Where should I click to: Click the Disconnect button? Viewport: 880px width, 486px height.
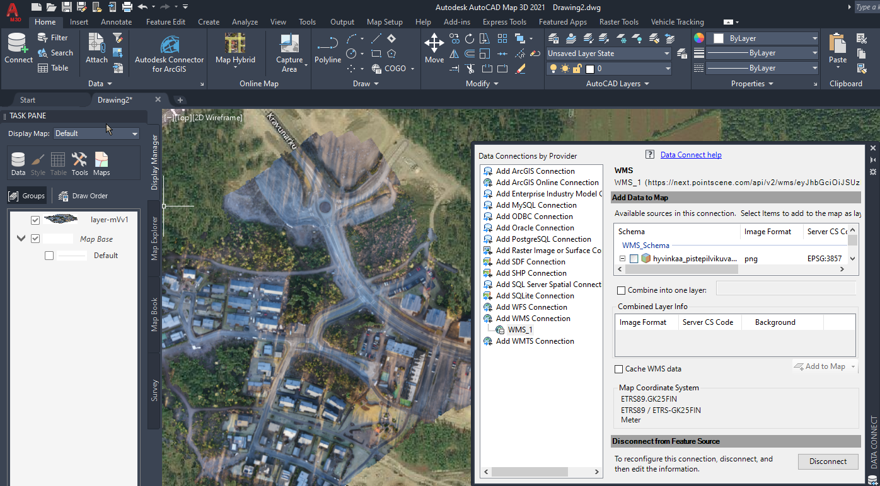pos(828,461)
